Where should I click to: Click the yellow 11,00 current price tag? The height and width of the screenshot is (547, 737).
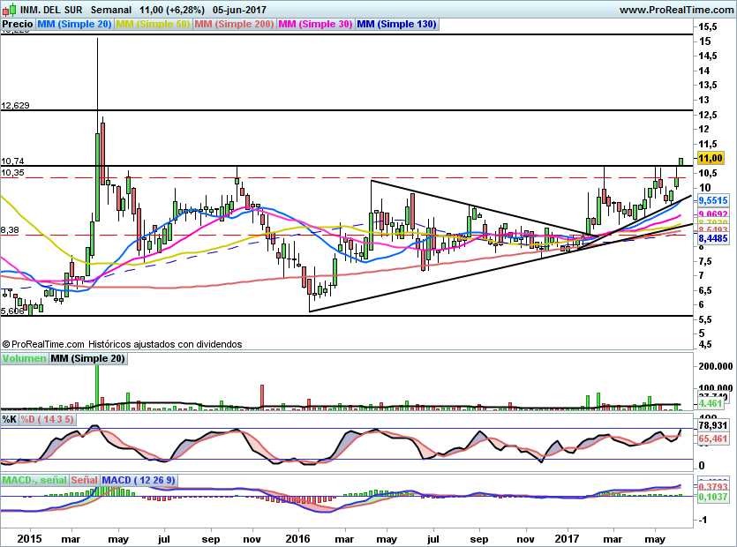711,158
